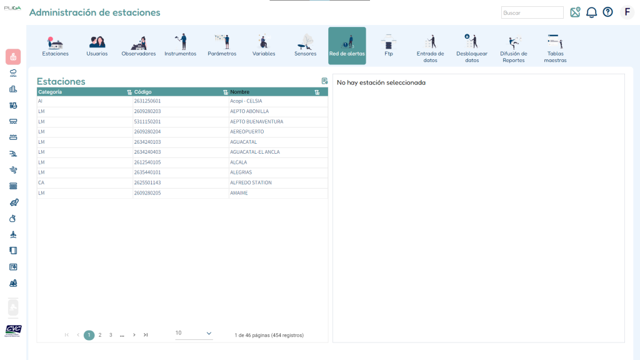Open the trees sidebar icon

13,283
